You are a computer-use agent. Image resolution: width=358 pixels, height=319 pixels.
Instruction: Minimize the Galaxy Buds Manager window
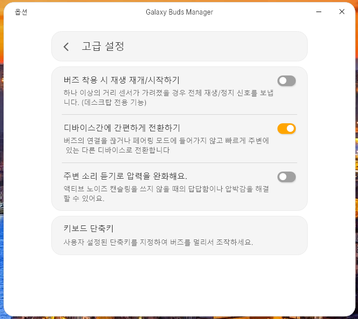click(319, 12)
